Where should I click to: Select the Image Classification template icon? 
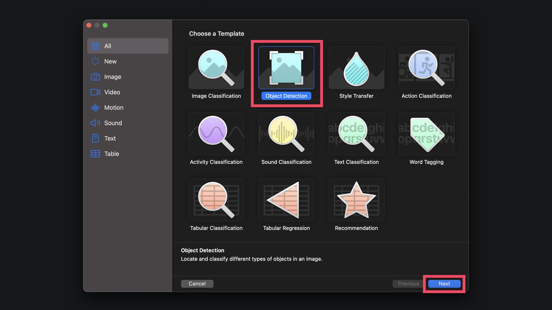pyautogui.click(x=216, y=68)
